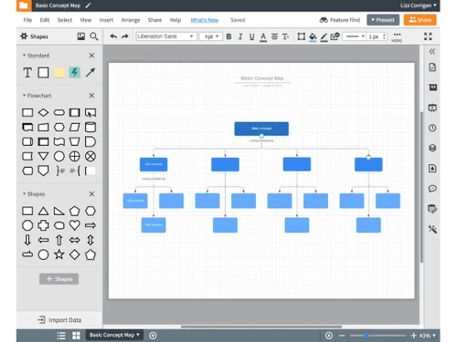Image resolution: width=457 pixels, height=342 pixels.
Task: Open the text color picker
Action: point(263,37)
